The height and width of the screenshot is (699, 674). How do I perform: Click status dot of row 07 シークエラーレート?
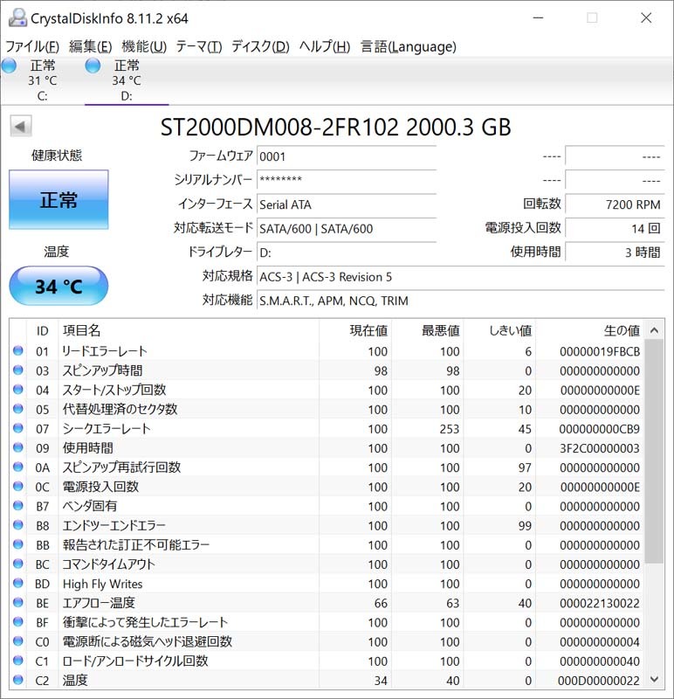pyautogui.click(x=18, y=428)
